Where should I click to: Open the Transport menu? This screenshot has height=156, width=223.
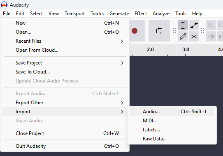[74, 14]
